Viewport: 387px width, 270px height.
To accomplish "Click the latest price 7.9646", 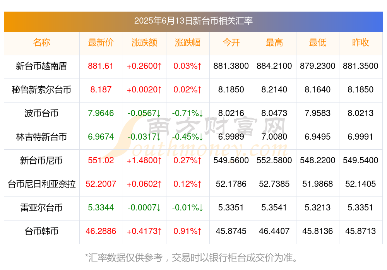I will [101, 113].
